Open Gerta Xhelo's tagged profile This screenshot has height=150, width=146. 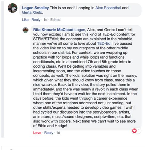pyautogui.click(x=32, y=12)
